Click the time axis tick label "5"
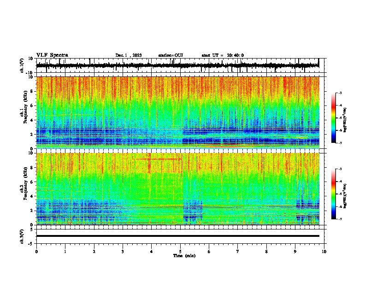The image size is (365, 282). coord(180,252)
